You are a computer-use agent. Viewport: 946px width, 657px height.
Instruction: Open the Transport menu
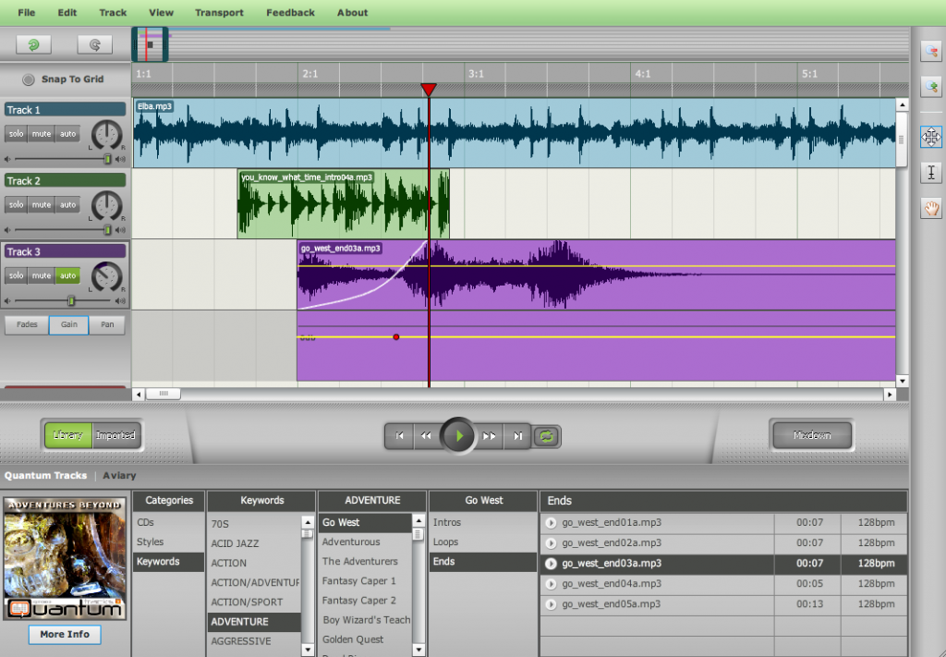pyautogui.click(x=219, y=13)
